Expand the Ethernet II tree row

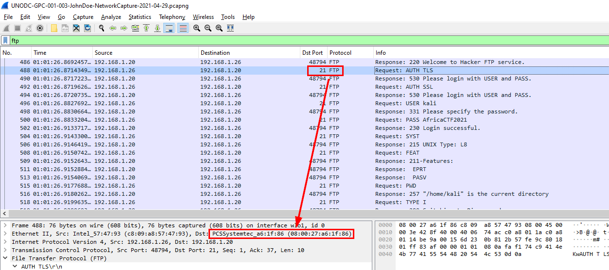coord(5,234)
